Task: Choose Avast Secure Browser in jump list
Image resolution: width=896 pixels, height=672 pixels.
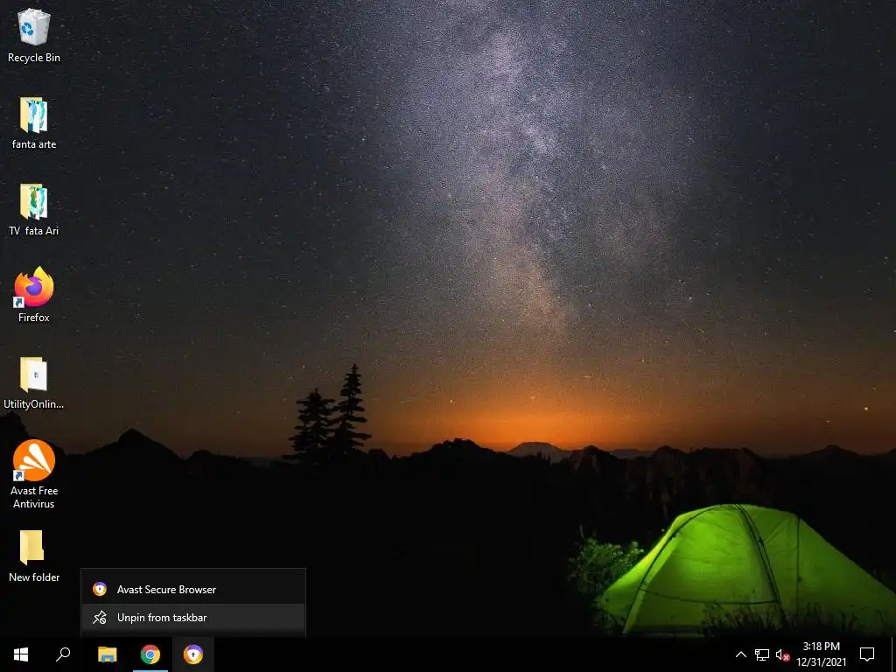Action: (x=193, y=589)
